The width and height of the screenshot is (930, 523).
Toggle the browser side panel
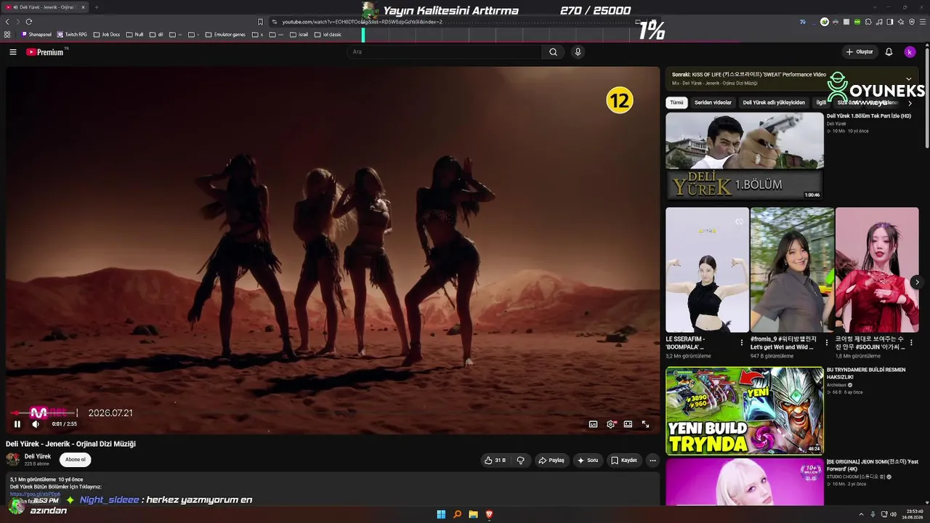point(890,22)
